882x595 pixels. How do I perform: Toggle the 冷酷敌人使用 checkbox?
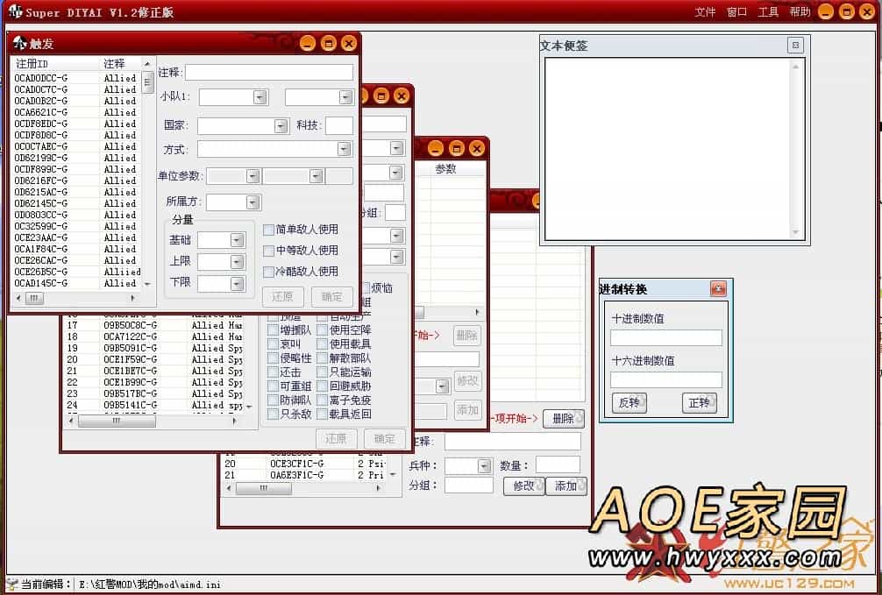coord(269,272)
